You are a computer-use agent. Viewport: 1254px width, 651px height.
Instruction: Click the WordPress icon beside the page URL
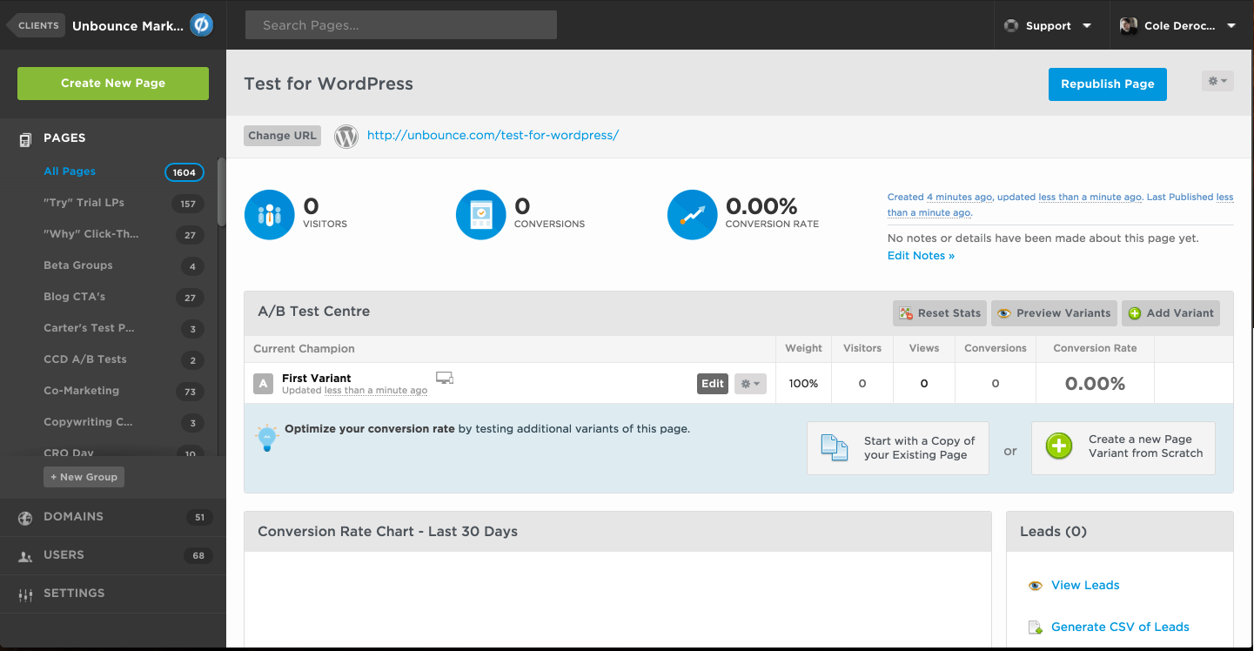click(345, 136)
